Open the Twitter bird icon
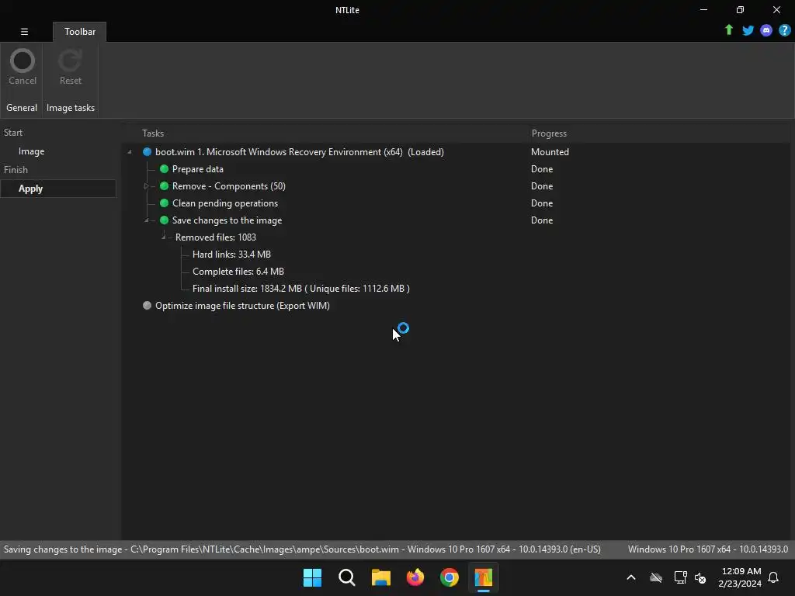The height and width of the screenshot is (596, 795). 748,30
